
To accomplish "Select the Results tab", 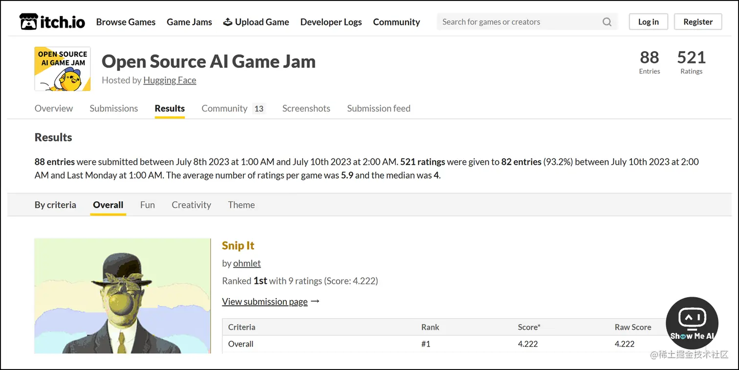I will [x=170, y=109].
